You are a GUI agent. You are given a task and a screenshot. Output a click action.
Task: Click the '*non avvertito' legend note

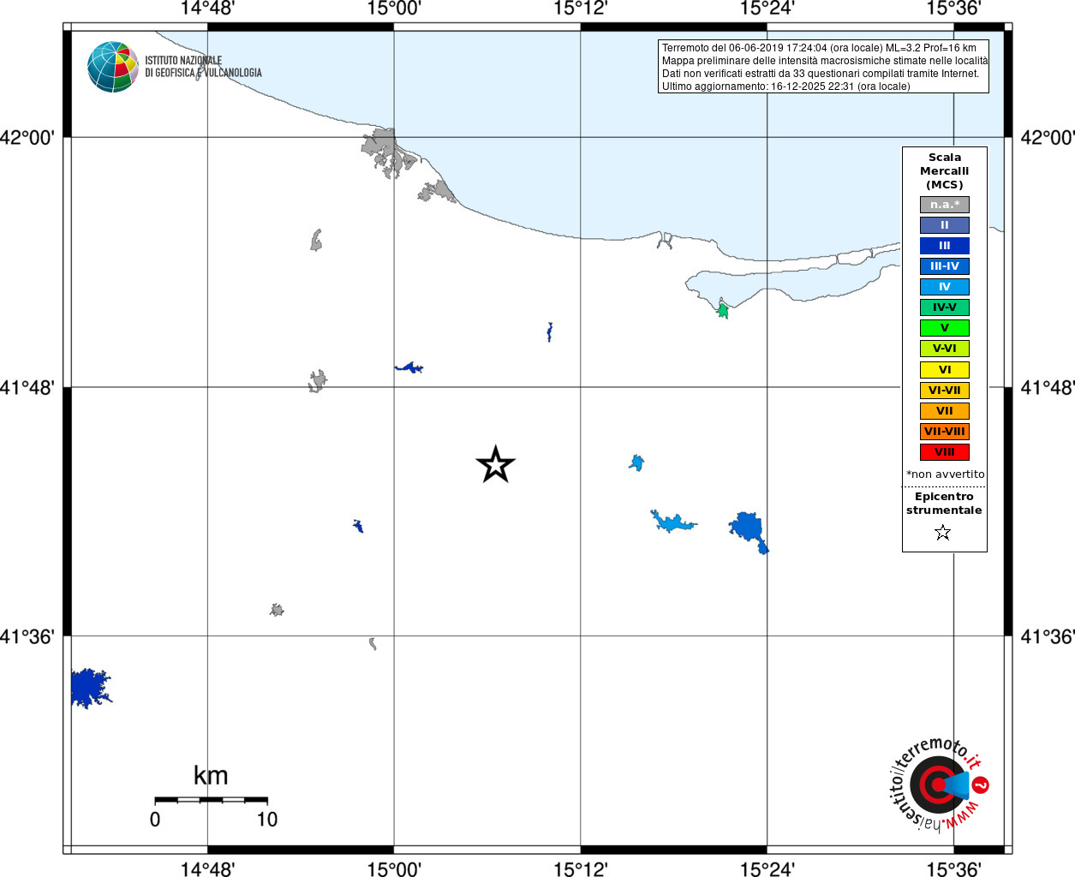click(x=946, y=474)
